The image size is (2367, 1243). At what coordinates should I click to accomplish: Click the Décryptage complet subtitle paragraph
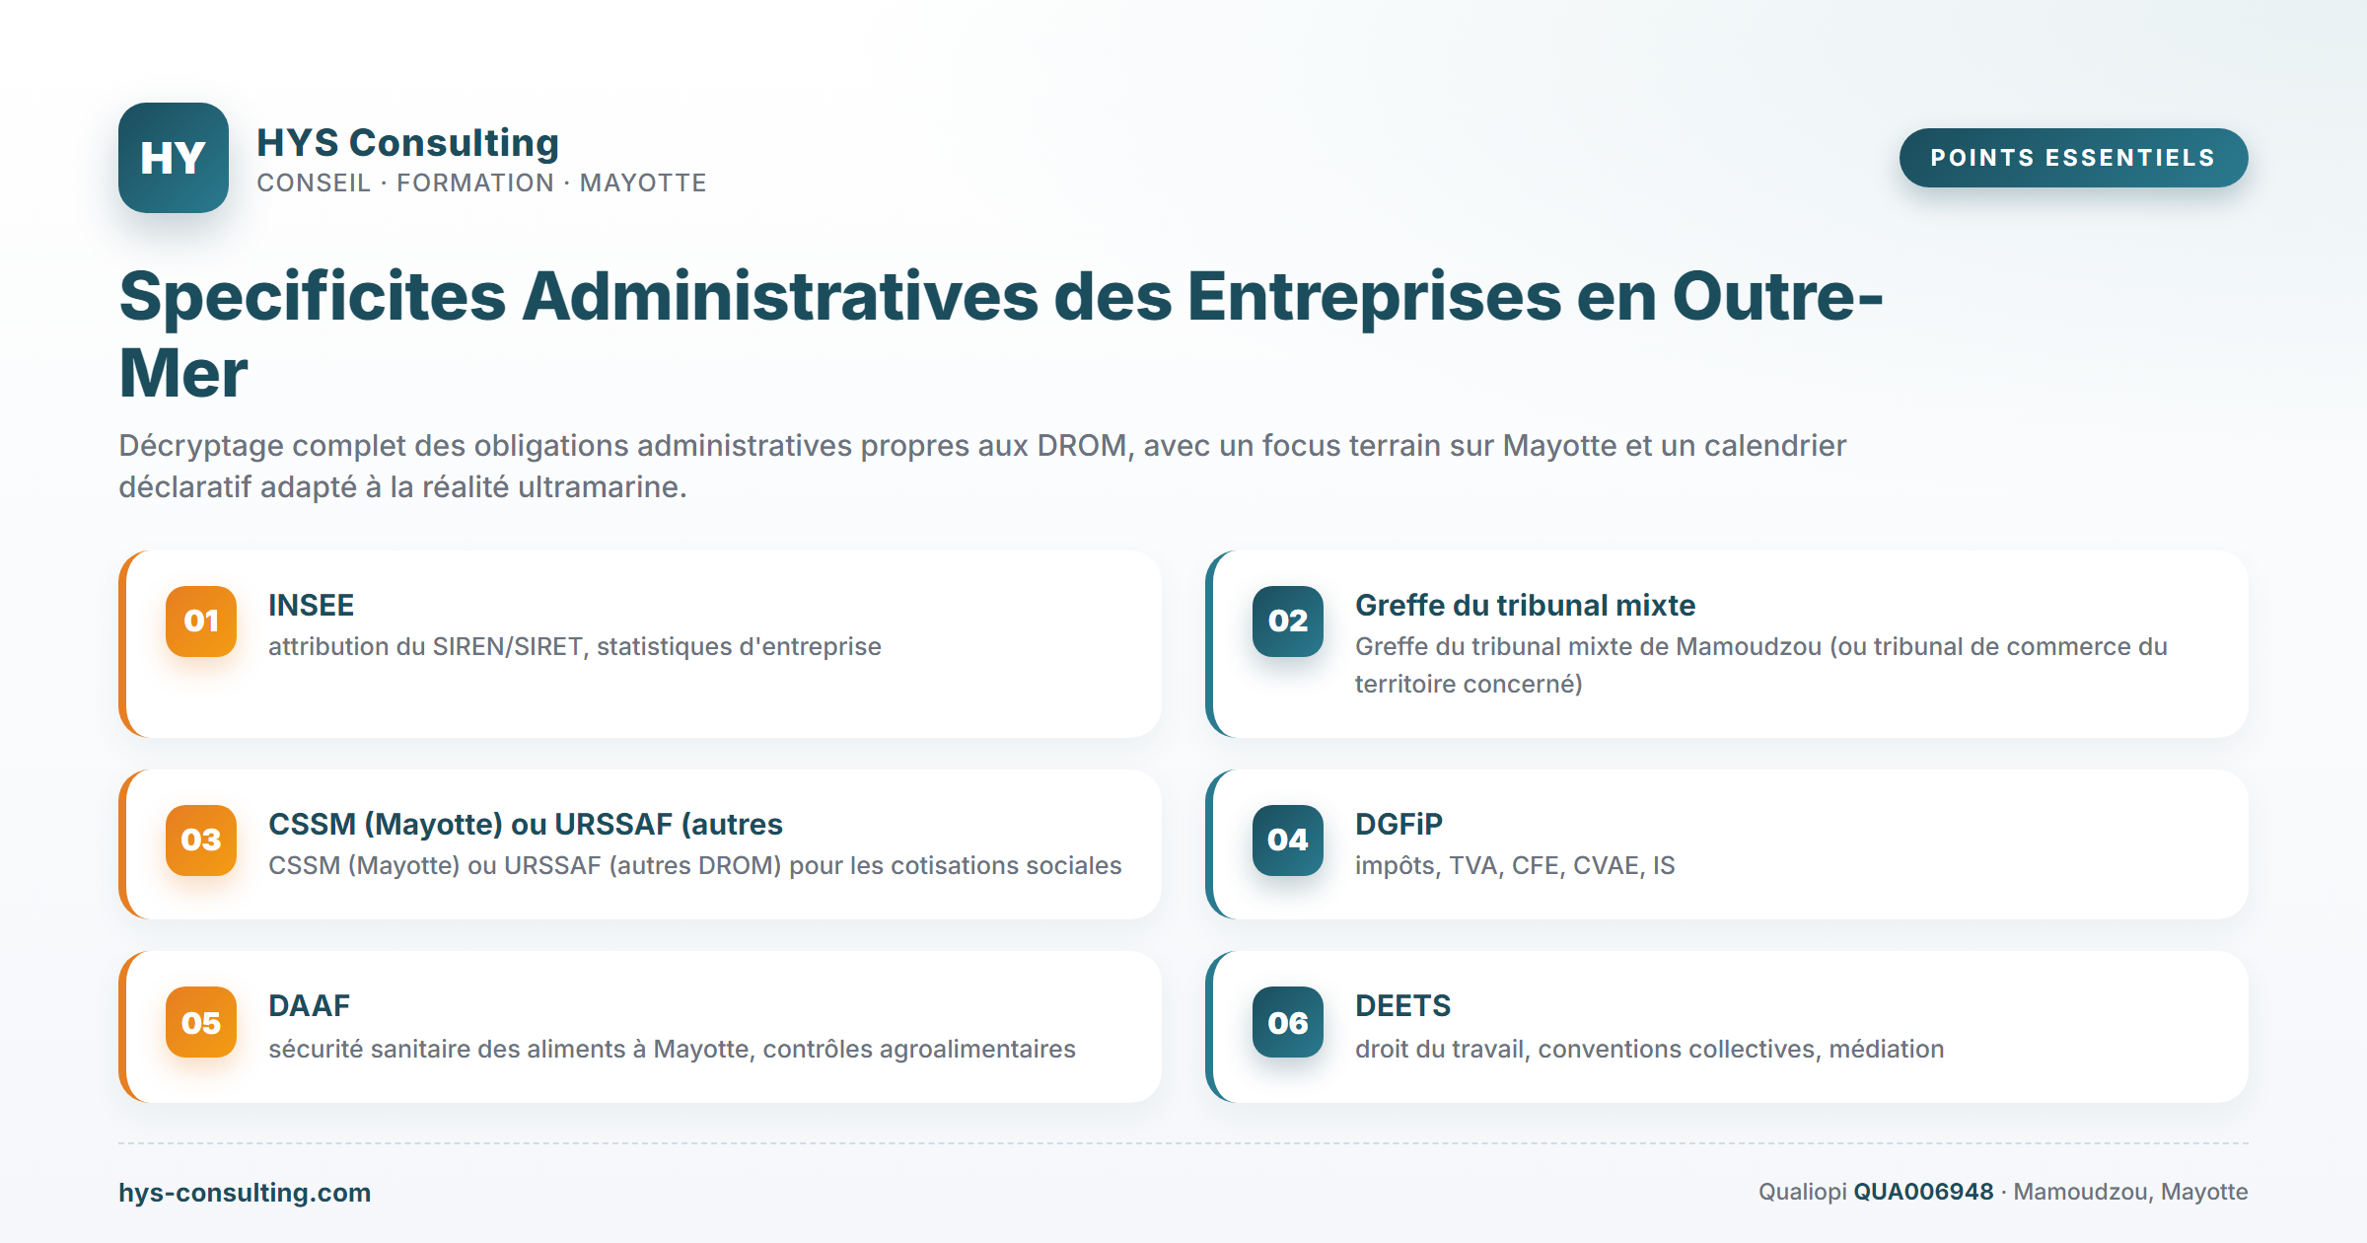pyautogui.click(x=982, y=466)
